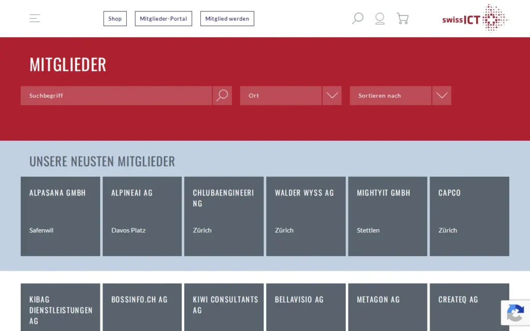The width and height of the screenshot is (530, 331).
Task: Open the Alpasana GmbH member card
Action: point(60,216)
